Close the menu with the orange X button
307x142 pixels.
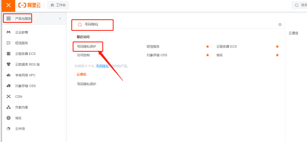point(9,5)
